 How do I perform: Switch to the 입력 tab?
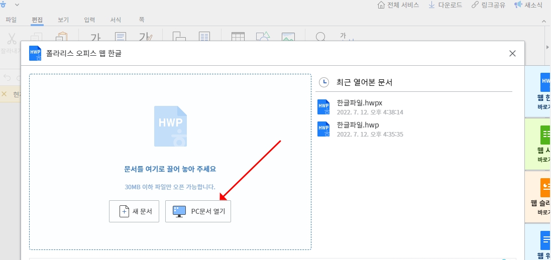pyautogui.click(x=89, y=20)
